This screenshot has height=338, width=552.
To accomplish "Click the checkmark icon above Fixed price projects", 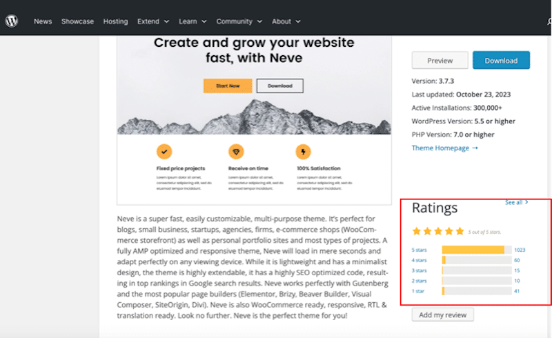I will tap(164, 152).
